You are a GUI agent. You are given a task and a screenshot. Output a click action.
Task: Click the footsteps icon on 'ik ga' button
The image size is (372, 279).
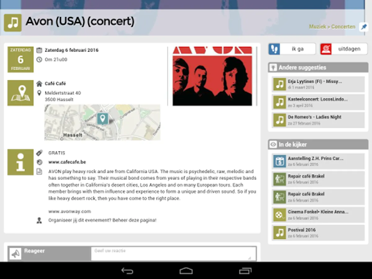click(274, 49)
